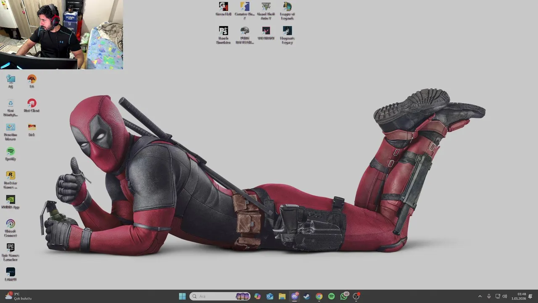Click the microphone tray icon
Screen dimensions: 538x303
pyautogui.click(x=489, y=296)
